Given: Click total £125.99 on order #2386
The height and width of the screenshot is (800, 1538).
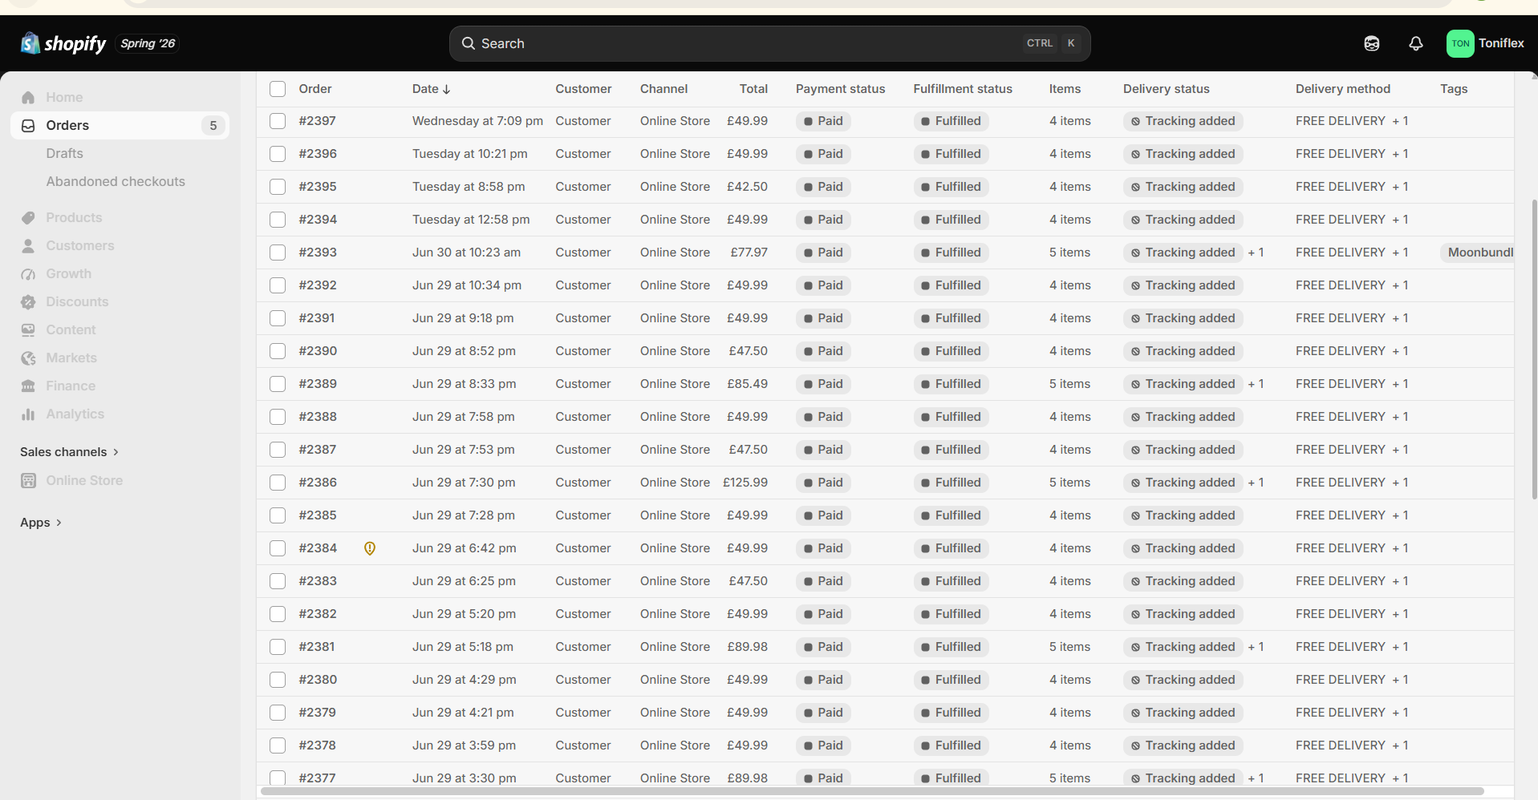Looking at the screenshot, I should [745, 483].
